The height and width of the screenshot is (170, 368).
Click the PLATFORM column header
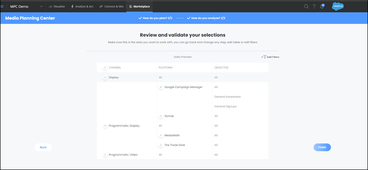166,68
